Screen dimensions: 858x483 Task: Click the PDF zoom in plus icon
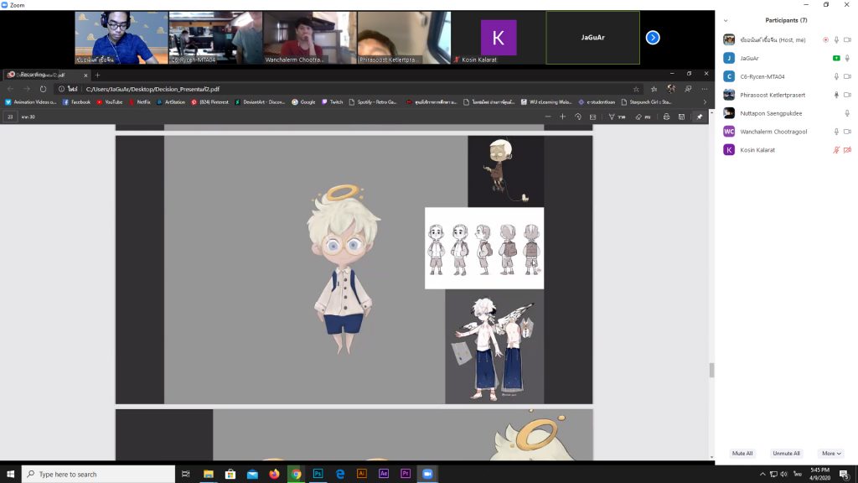pos(562,117)
